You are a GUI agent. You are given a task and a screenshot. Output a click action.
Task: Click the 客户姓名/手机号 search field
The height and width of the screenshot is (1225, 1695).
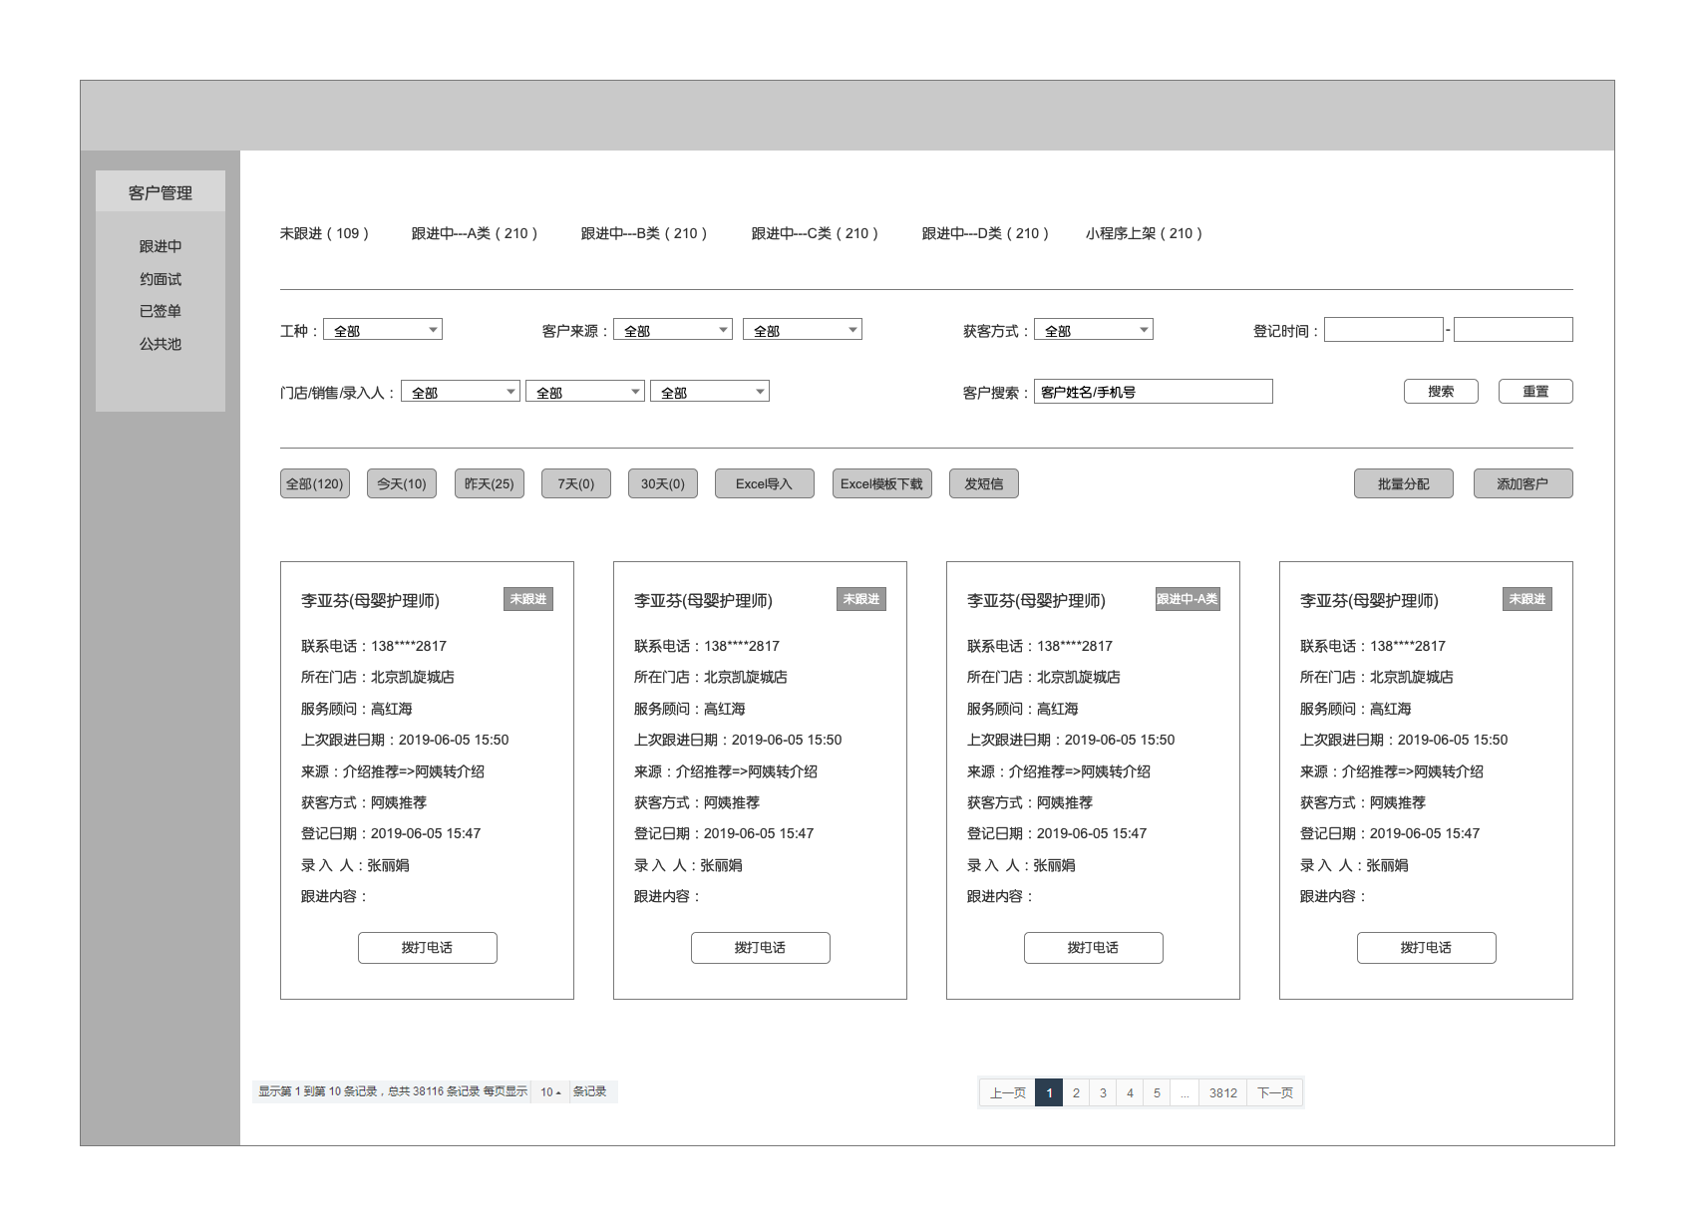coord(1154,392)
